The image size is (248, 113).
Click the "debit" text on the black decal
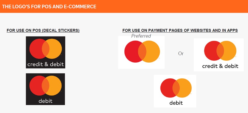[46, 101]
